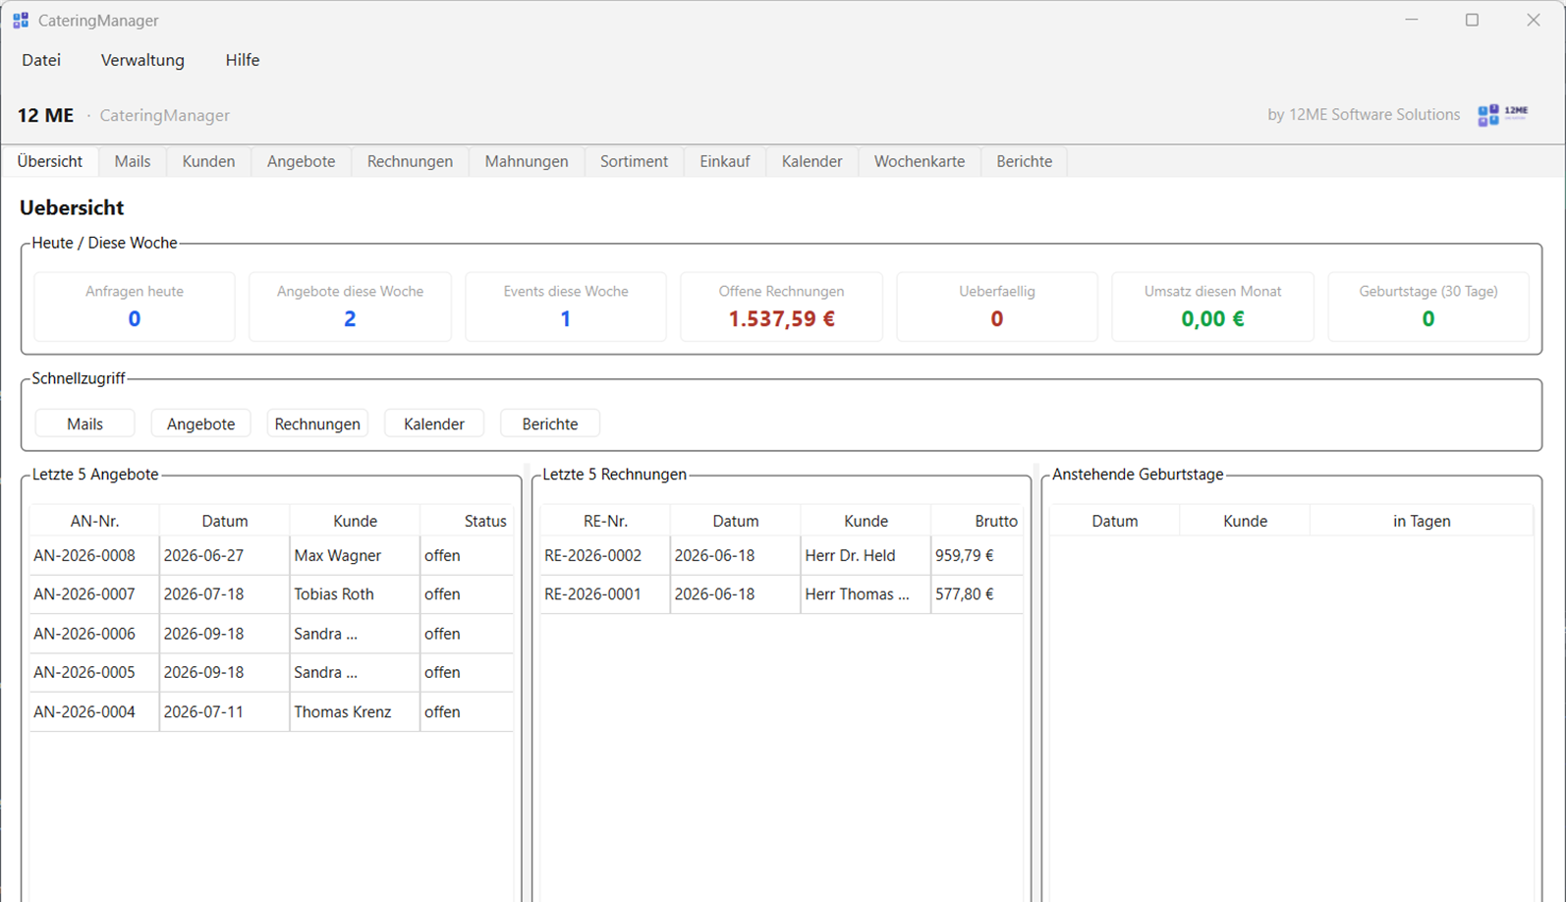Screen dimensions: 1566x902
Task: Open the Hilfe menu
Action: coord(243,60)
